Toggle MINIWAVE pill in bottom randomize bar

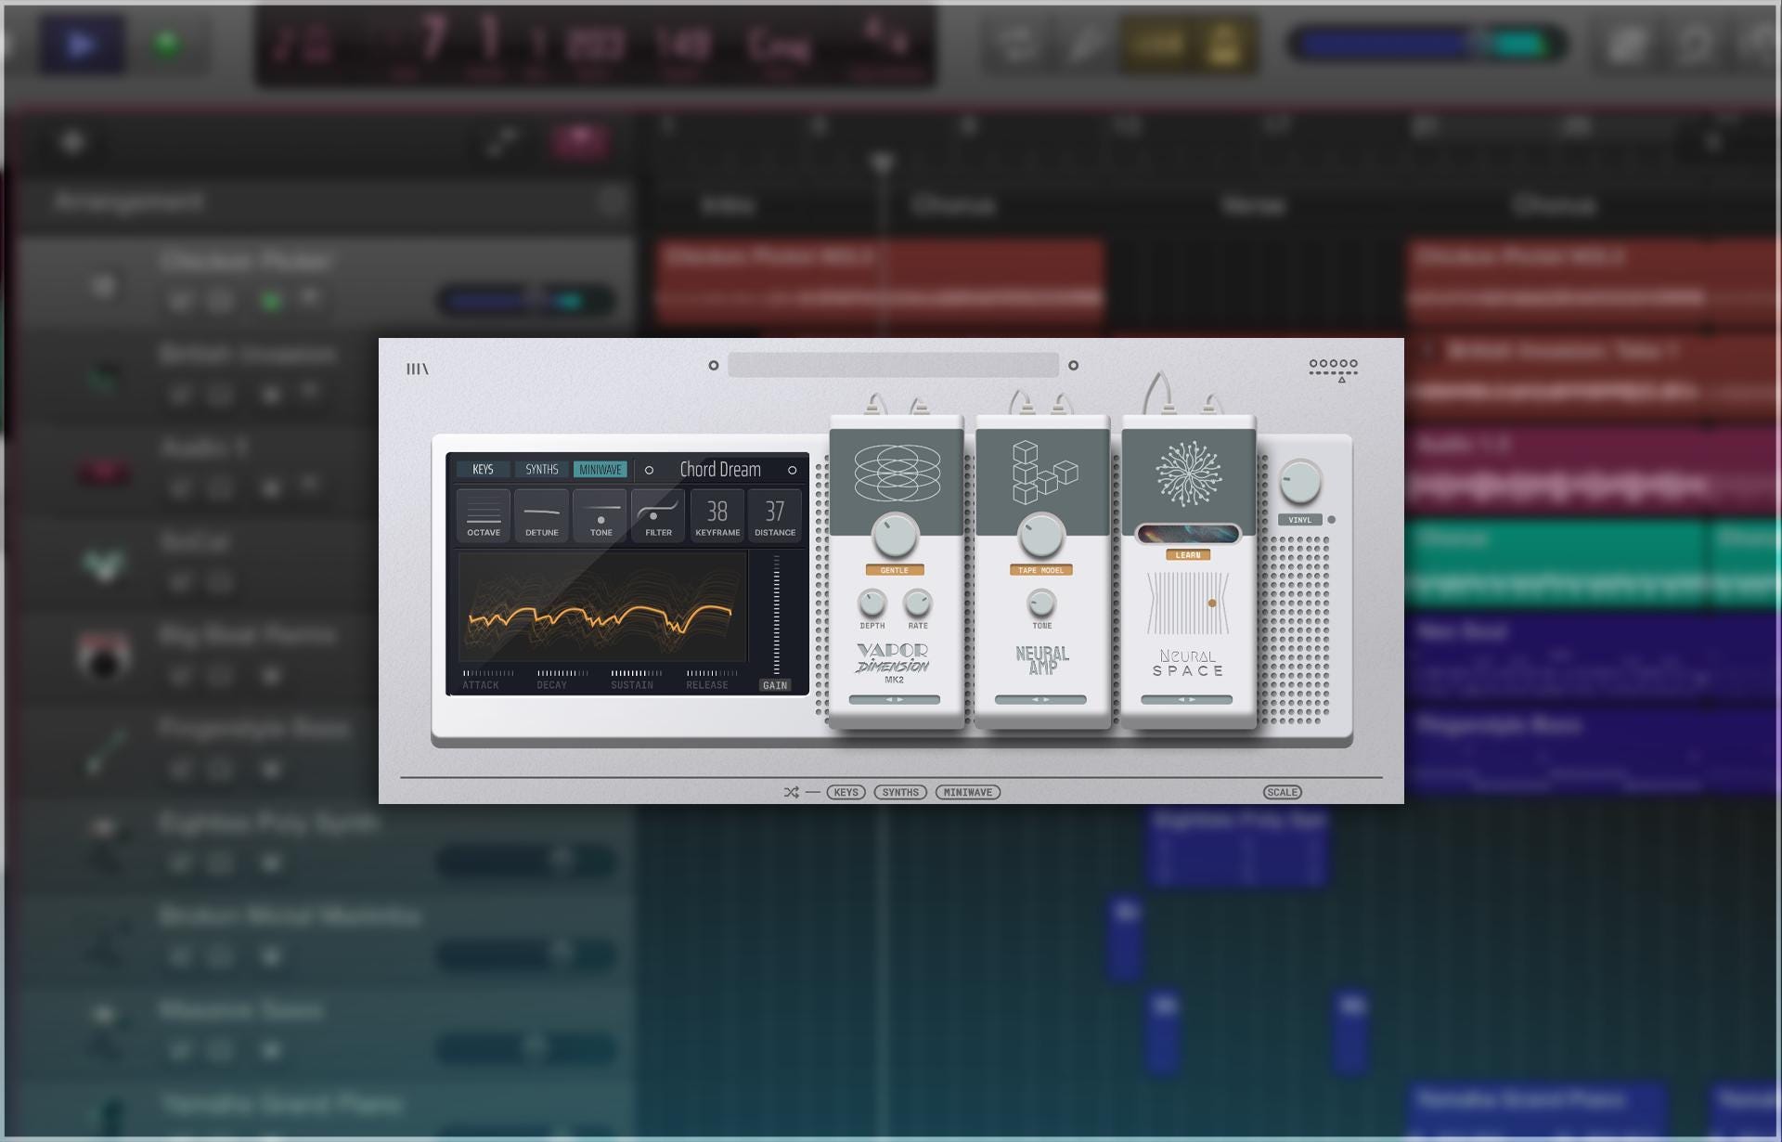[968, 792]
